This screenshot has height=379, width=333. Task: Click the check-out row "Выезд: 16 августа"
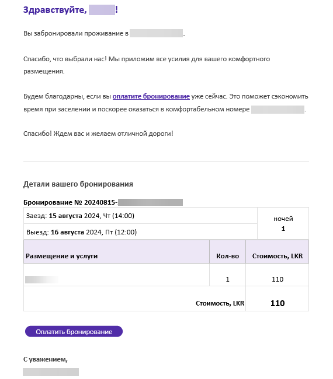coord(140,232)
